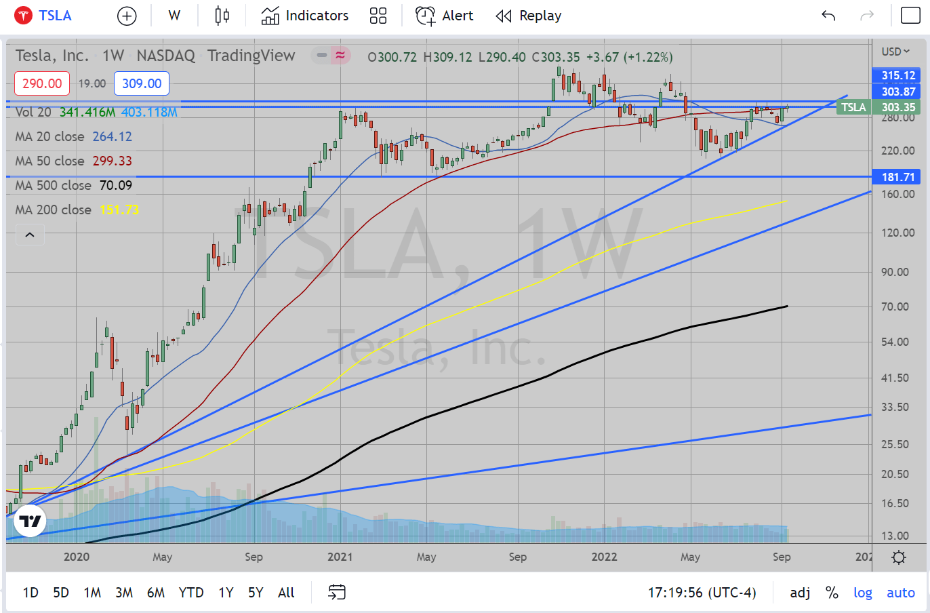Open the USD currency dropdown
Image resolution: width=930 pixels, height=613 pixels.
pyautogui.click(x=895, y=52)
